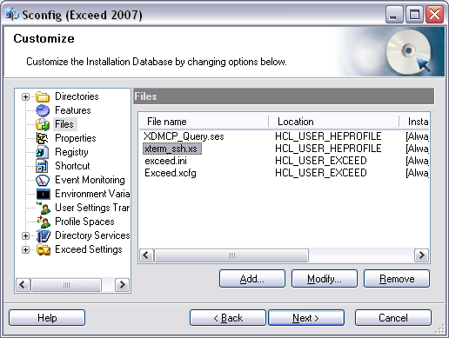Cancel the Sconfig wizard

tap(393, 318)
